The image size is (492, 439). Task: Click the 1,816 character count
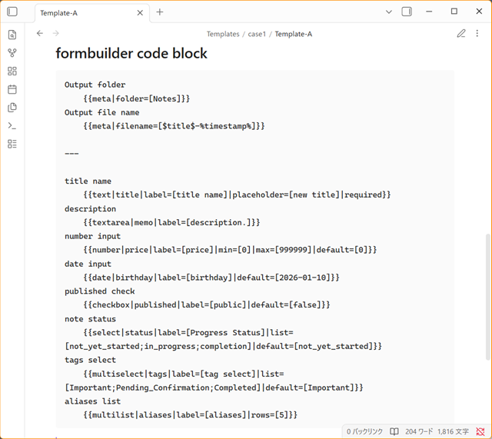pos(453,431)
